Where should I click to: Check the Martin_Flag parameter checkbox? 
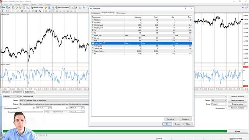point(93,35)
